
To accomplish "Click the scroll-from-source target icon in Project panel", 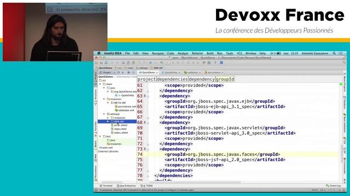I will click(x=119, y=72).
